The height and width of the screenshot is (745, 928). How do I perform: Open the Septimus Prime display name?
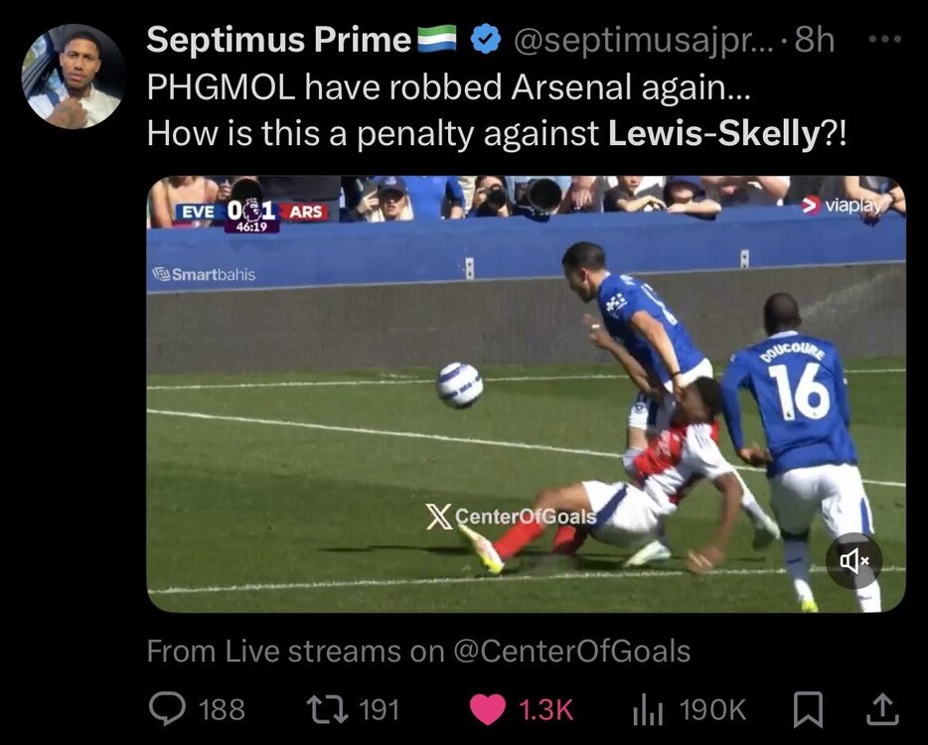click(278, 39)
